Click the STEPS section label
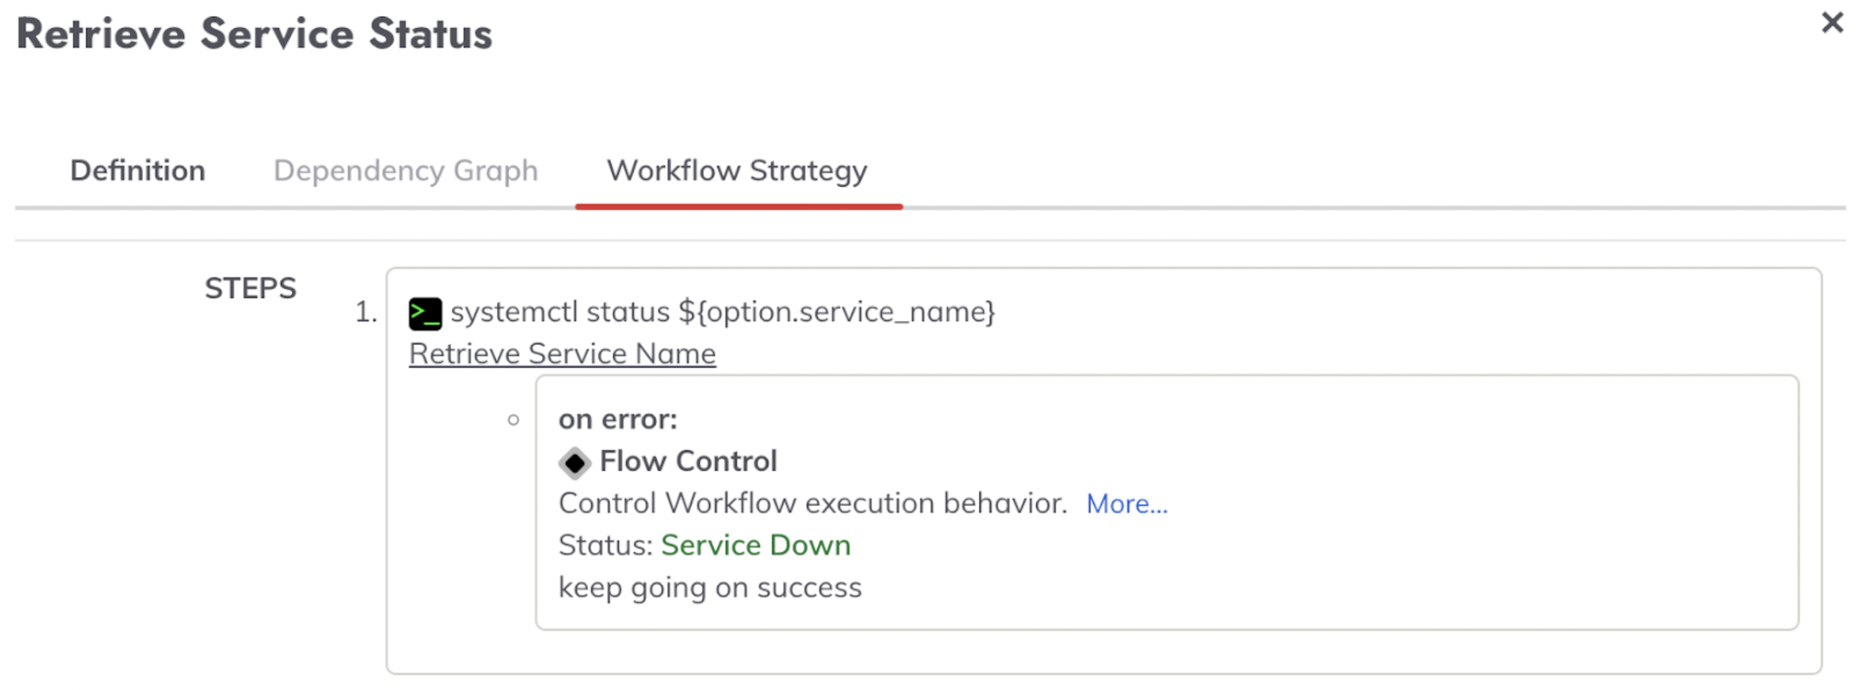 tap(250, 288)
